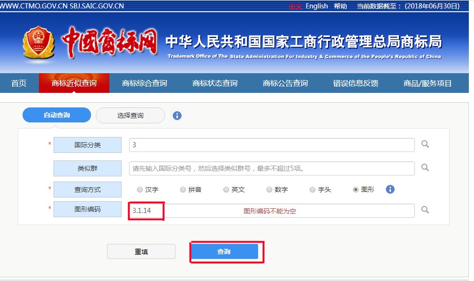The height and width of the screenshot is (281, 474).
Task: Select the 英文 query option
Action: 226,190
